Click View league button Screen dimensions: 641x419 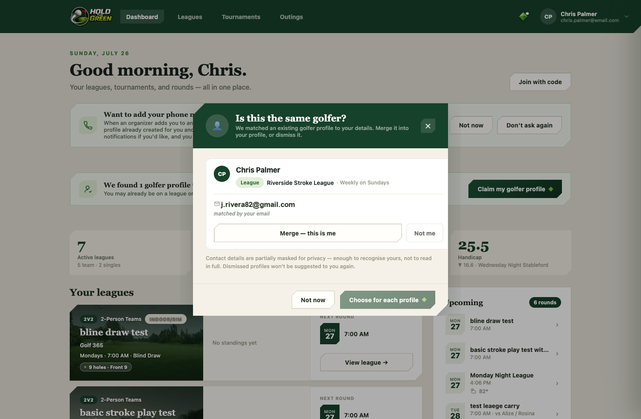[x=366, y=362]
